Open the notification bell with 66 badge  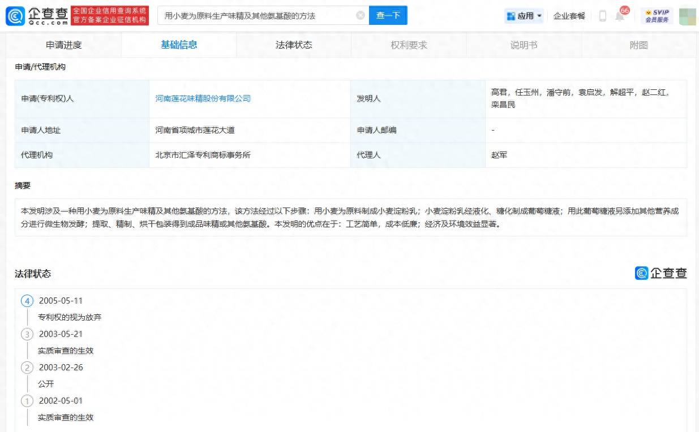click(x=620, y=15)
